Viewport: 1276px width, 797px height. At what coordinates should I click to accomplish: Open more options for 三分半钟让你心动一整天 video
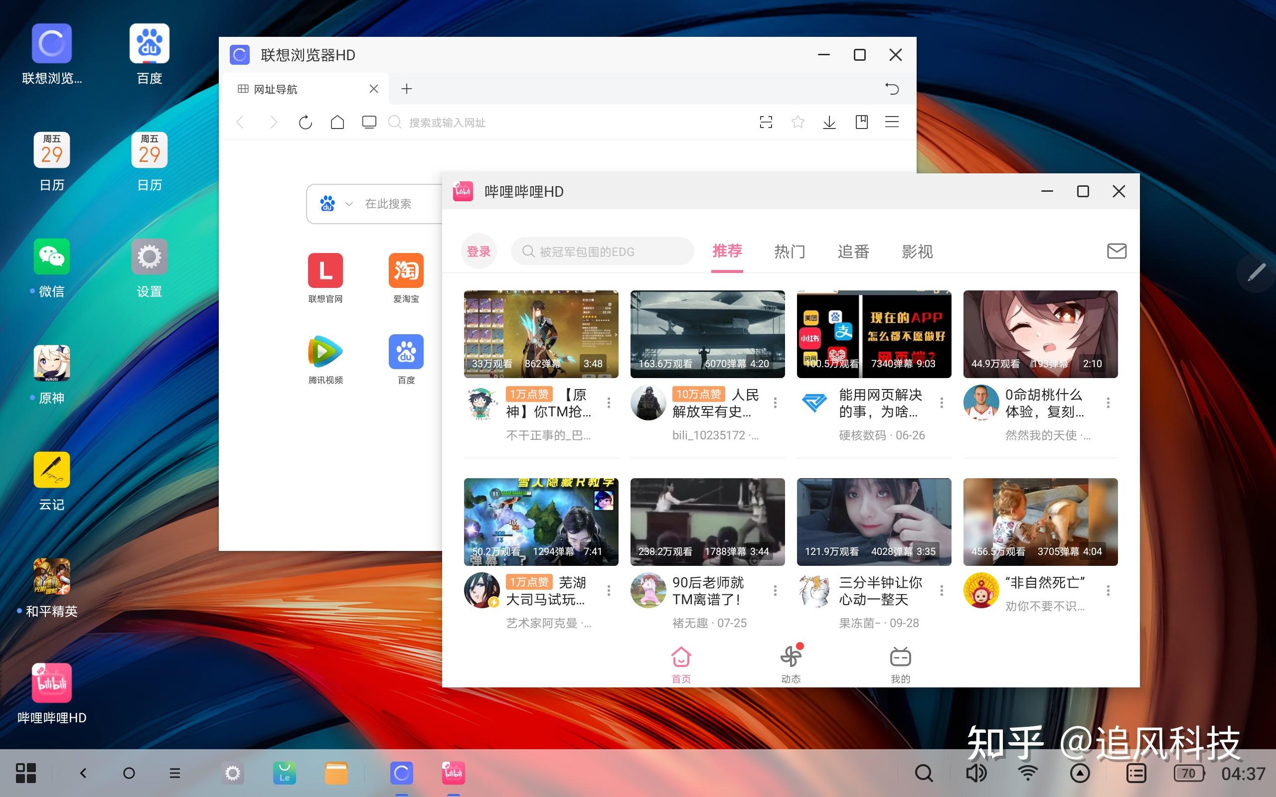coord(942,590)
